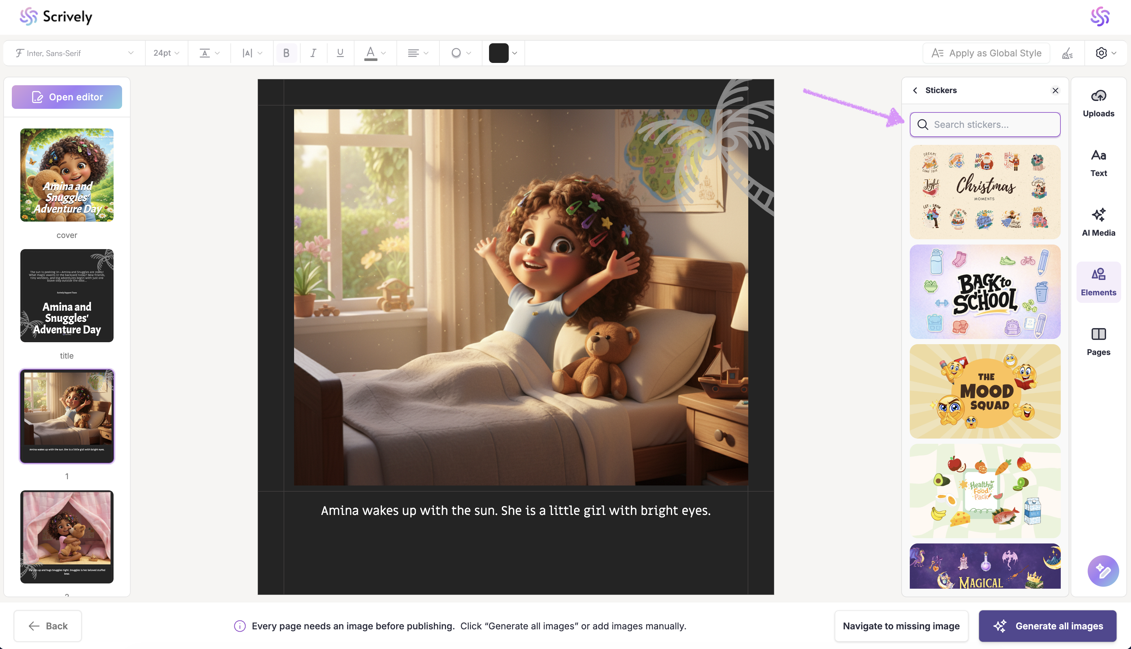The height and width of the screenshot is (649, 1131).
Task: Toggle underline text formatting
Action: [340, 53]
